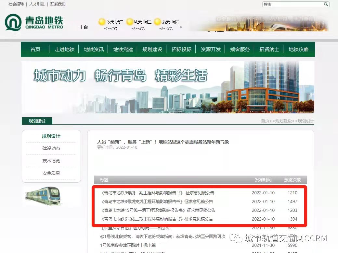Select 招标投标 in the navigation bar
This screenshot has width=338, height=253.
[182, 50]
